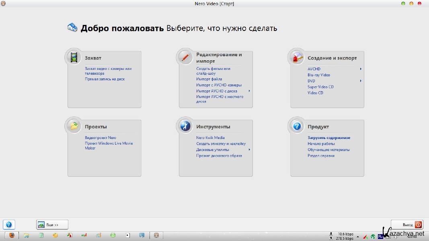Click Загрузить содержимое link
This screenshot has width=429, height=241.
(328, 138)
